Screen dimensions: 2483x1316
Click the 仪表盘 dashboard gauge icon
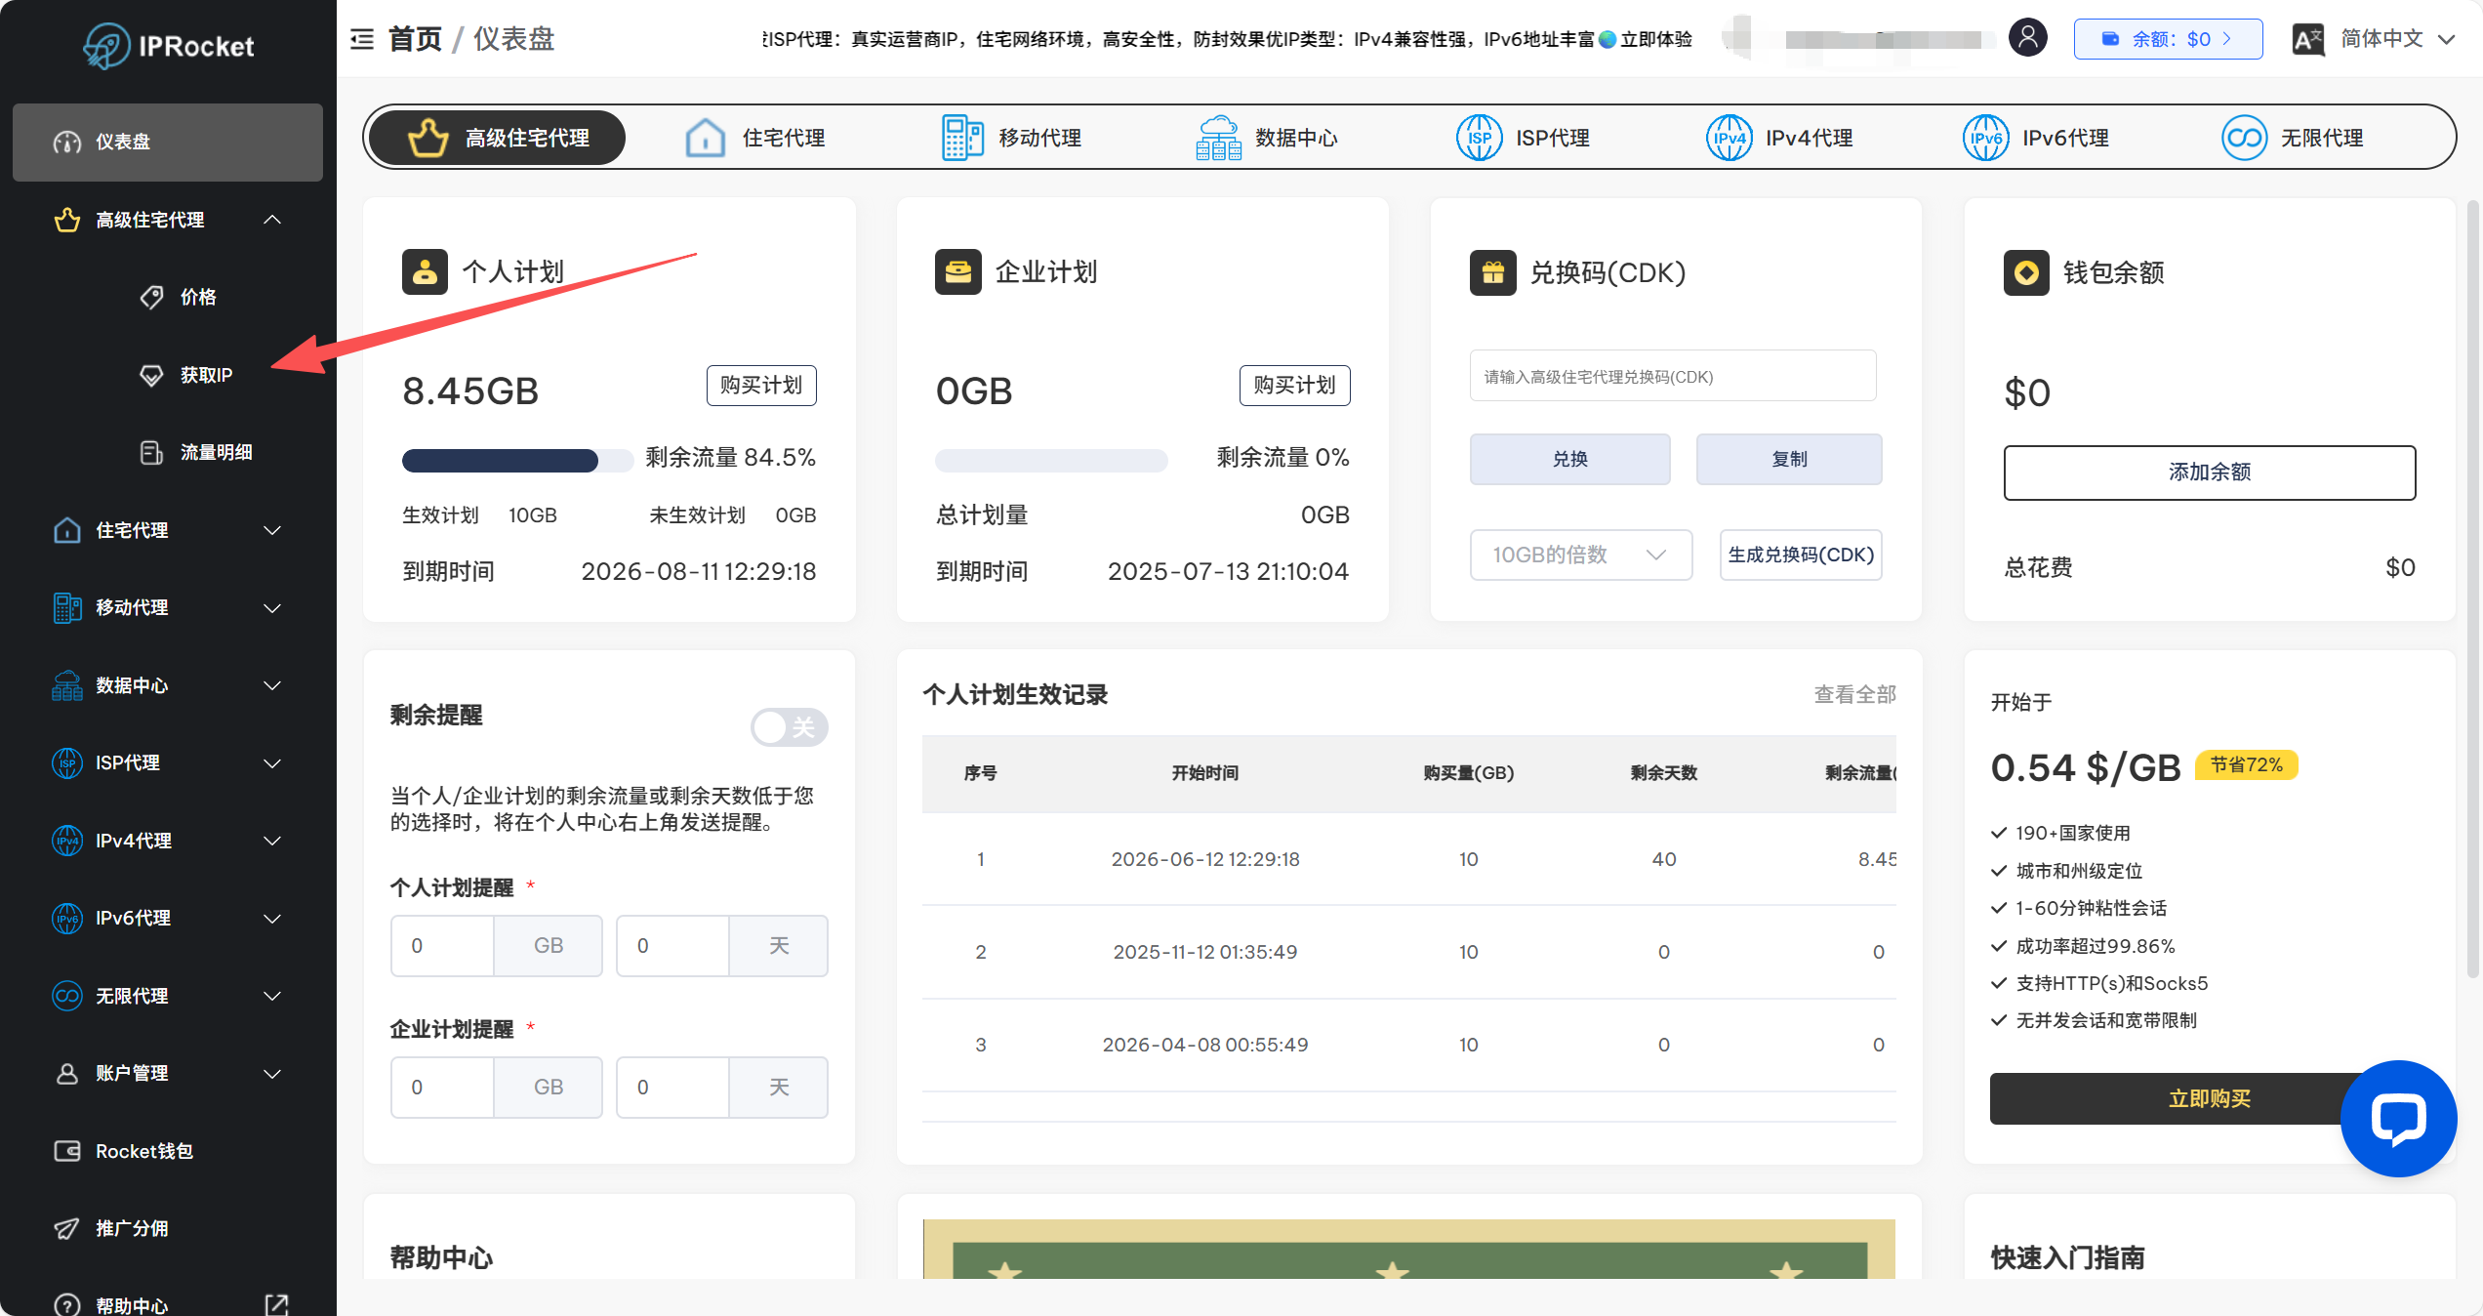[66, 143]
